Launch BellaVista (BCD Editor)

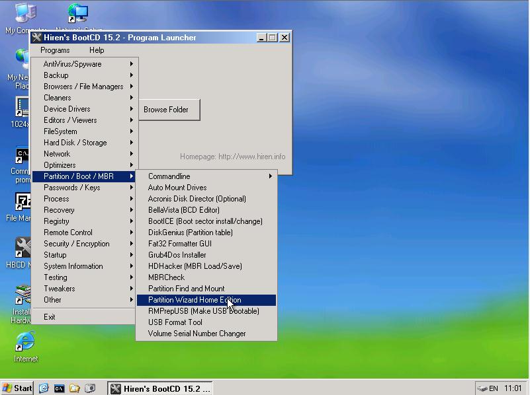[x=206, y=210]
